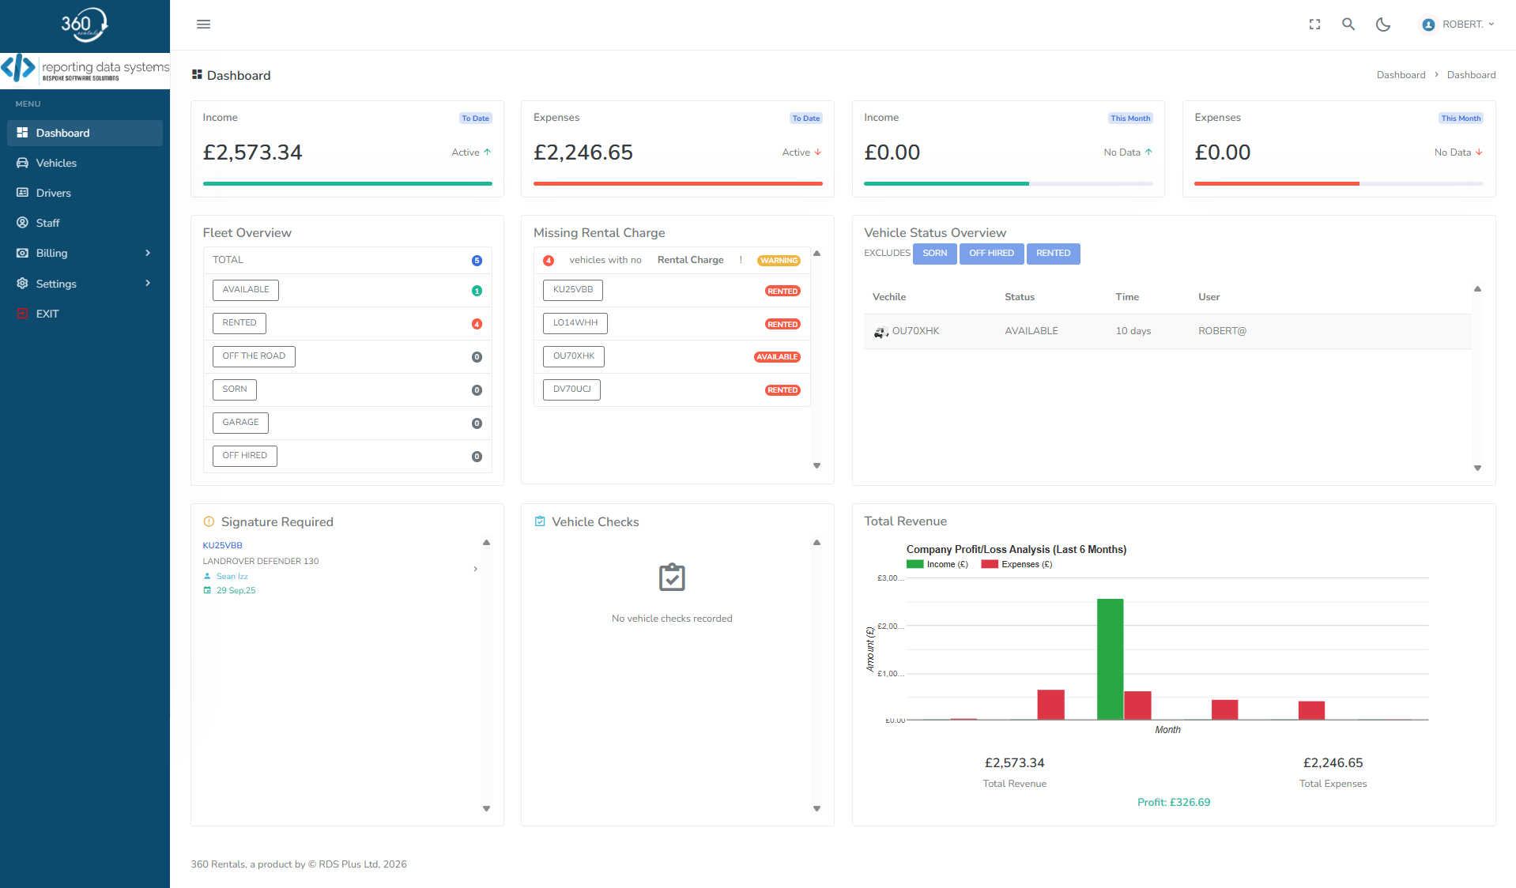Click the EXIT icon in sidebar

[23, 314]
